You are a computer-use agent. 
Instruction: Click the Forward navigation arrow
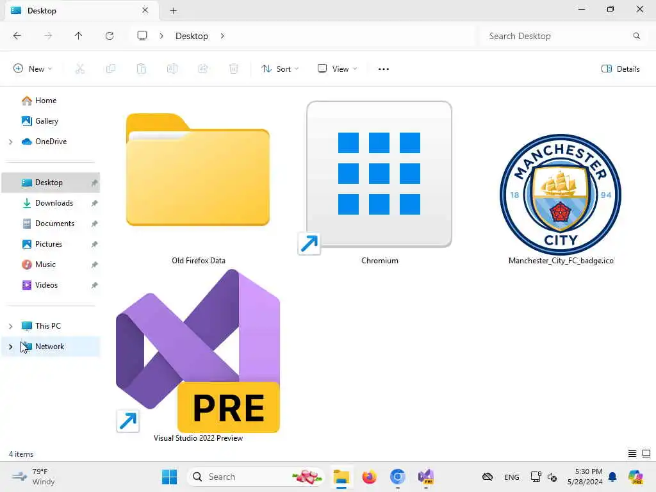[48, 36]
